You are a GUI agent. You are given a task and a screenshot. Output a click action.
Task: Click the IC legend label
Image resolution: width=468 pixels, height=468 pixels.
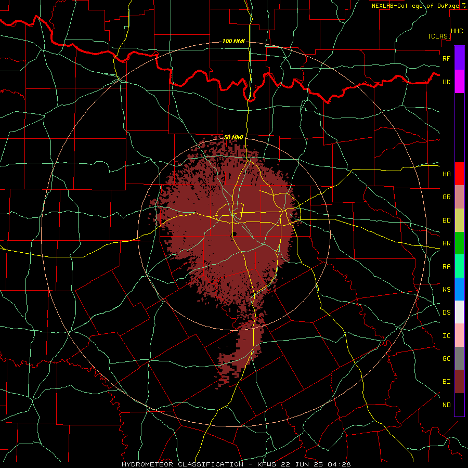coord(446,336)
